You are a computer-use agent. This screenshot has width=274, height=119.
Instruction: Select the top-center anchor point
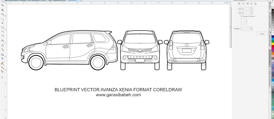244,19
